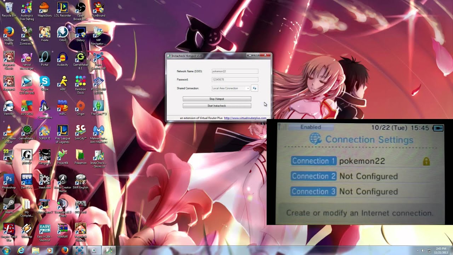This screenshot has width=453, height=255.
Task: Select the Ragnarok Classic desktop icon
Action: 9,60
